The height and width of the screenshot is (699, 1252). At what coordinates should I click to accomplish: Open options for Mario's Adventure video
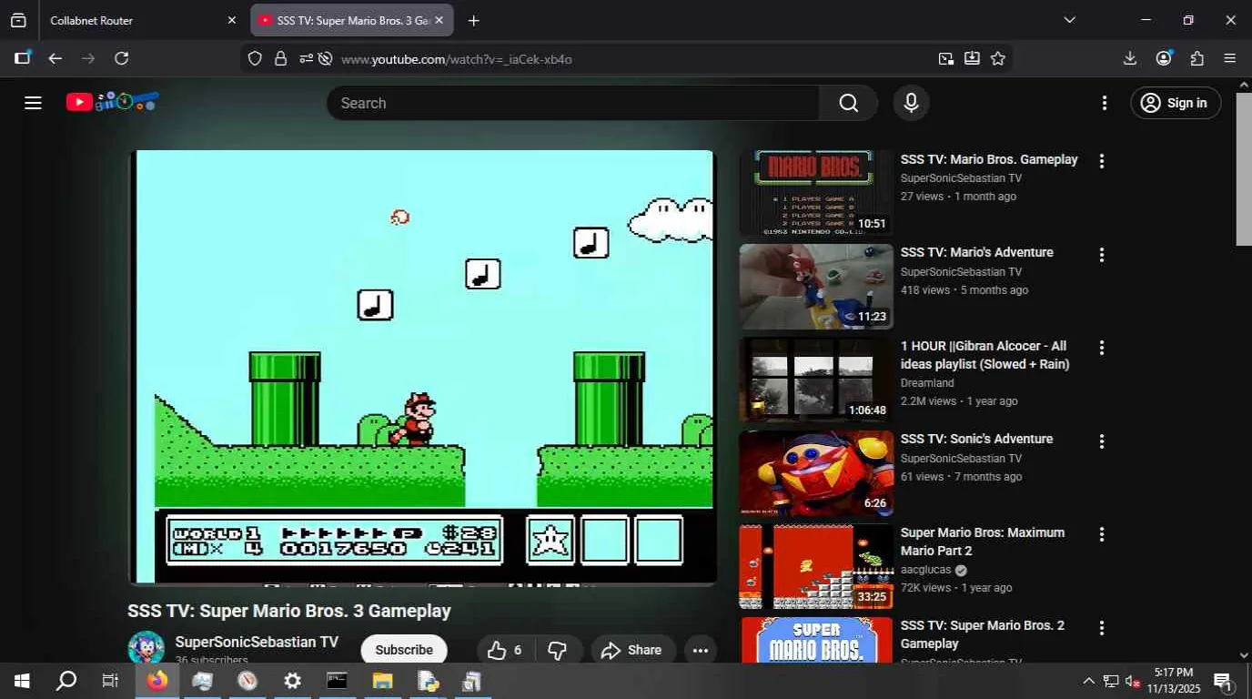pos(1102,255)
